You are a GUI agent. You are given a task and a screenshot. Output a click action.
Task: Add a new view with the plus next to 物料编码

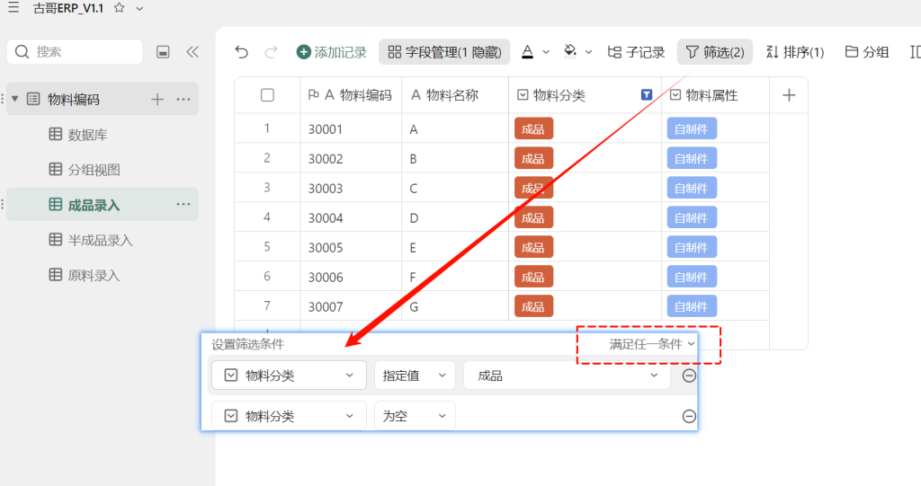156,99
